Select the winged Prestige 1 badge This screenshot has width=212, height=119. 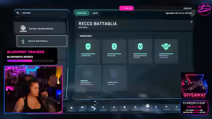click(x=166, y=47)
